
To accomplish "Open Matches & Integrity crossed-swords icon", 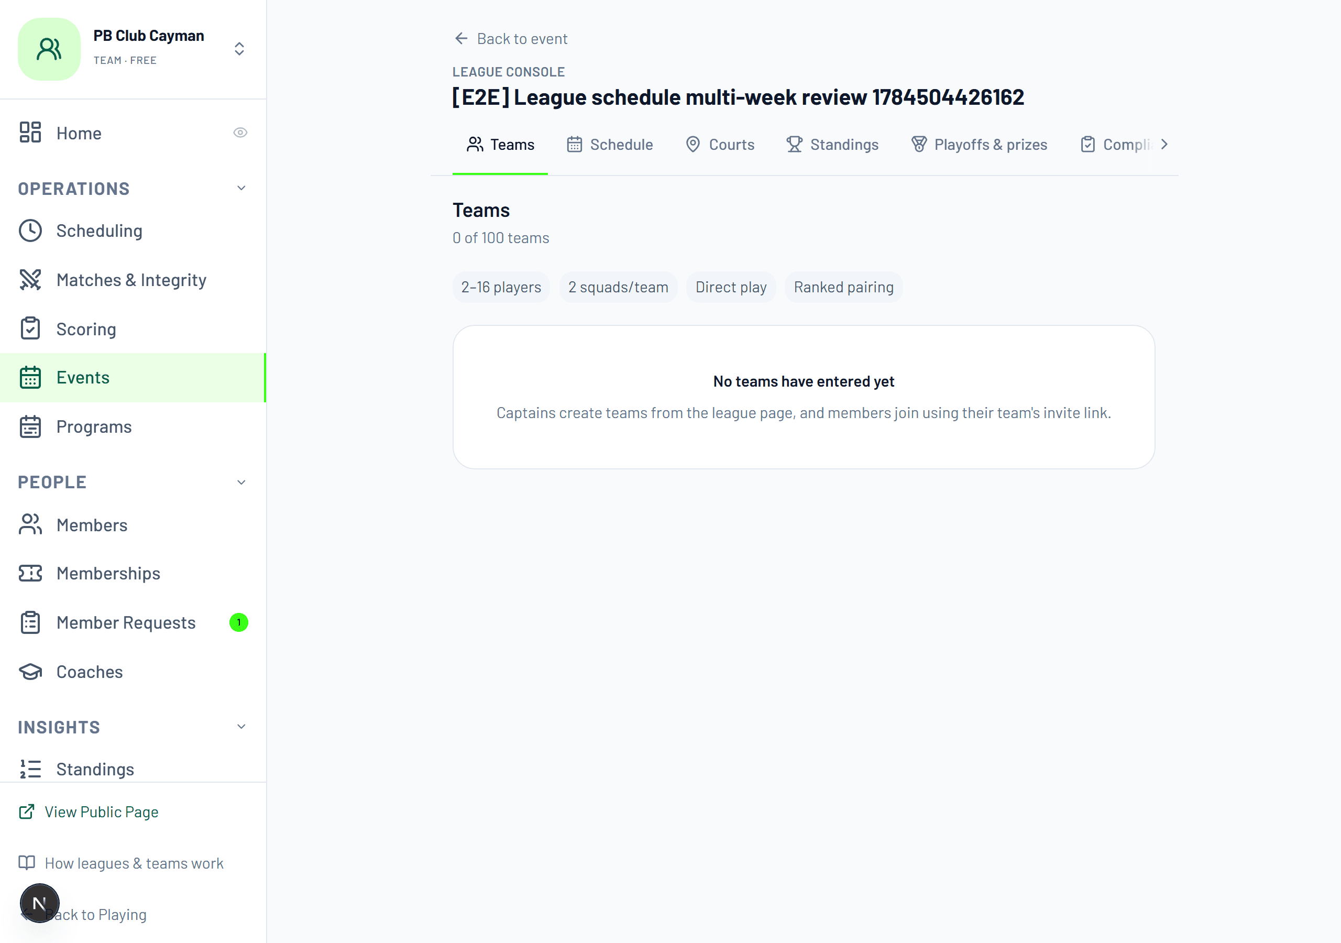I will pyautogui.click(x=30, y=280).
